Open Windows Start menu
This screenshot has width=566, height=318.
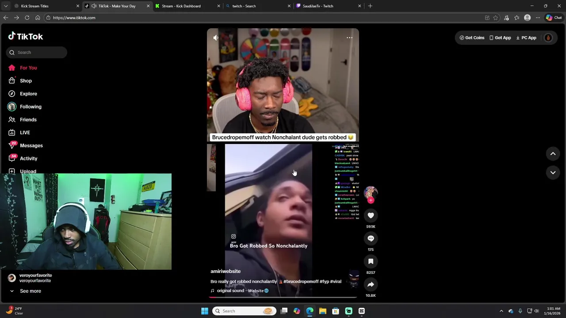204,311
